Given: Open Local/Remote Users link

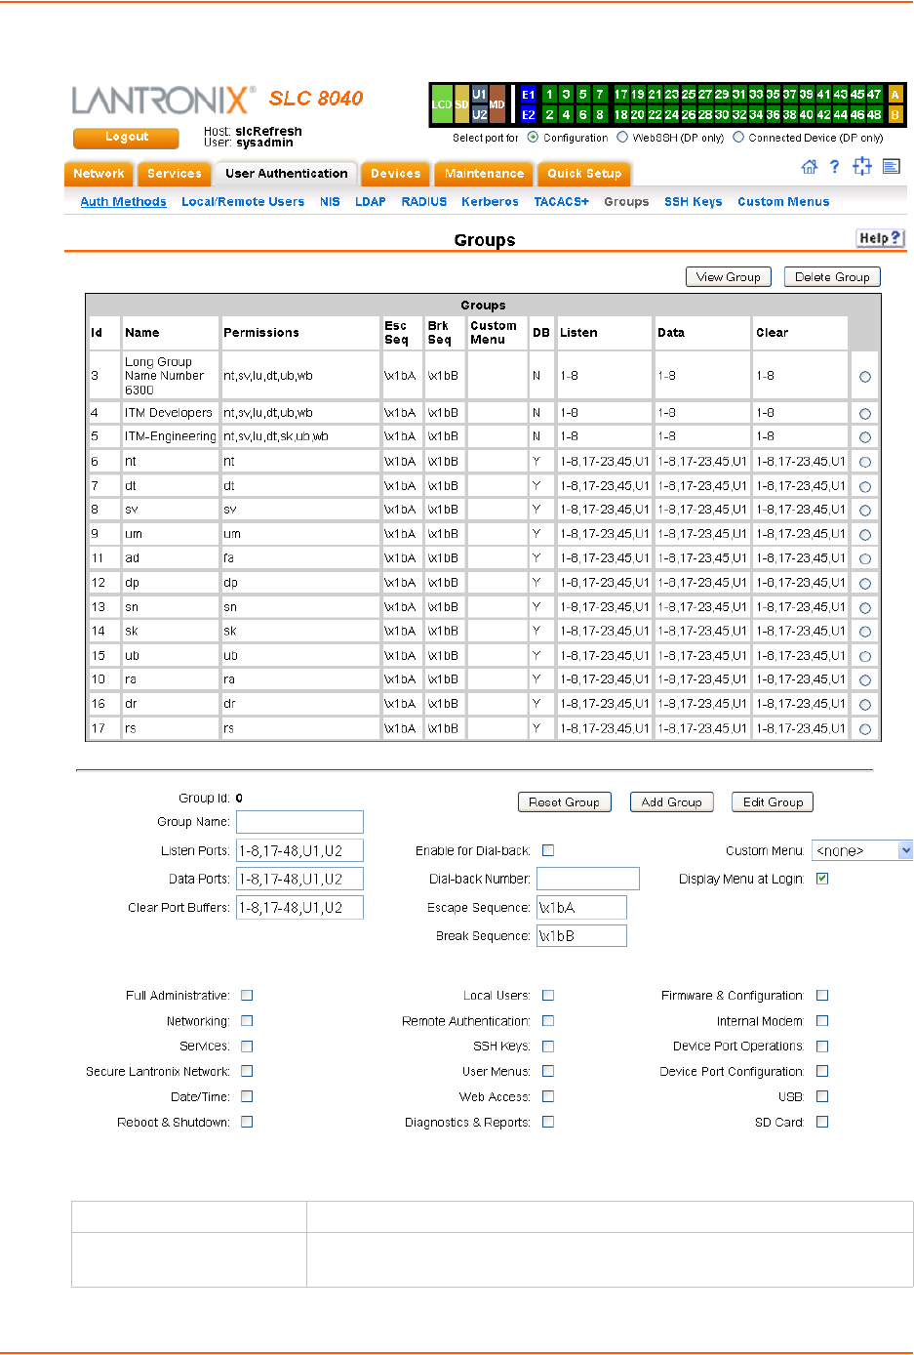Looking at the screenshot, I should pos(243,202).
